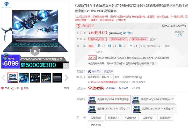189x129 pixels.
Task: Open the 北京朝阳区三环以内 delivery address dropdown
Action: pos(100,77)
